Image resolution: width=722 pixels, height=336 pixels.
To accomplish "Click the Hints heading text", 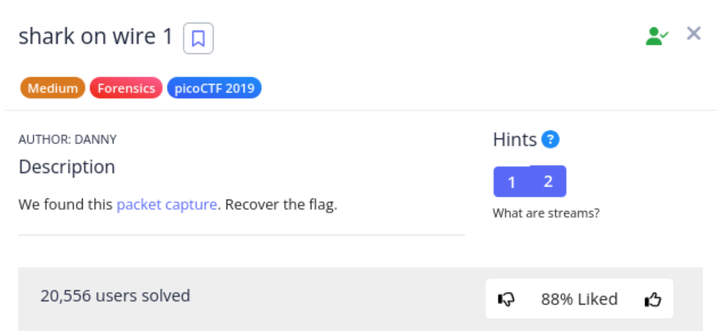I will pyautogui.click(x=515, y=140).
